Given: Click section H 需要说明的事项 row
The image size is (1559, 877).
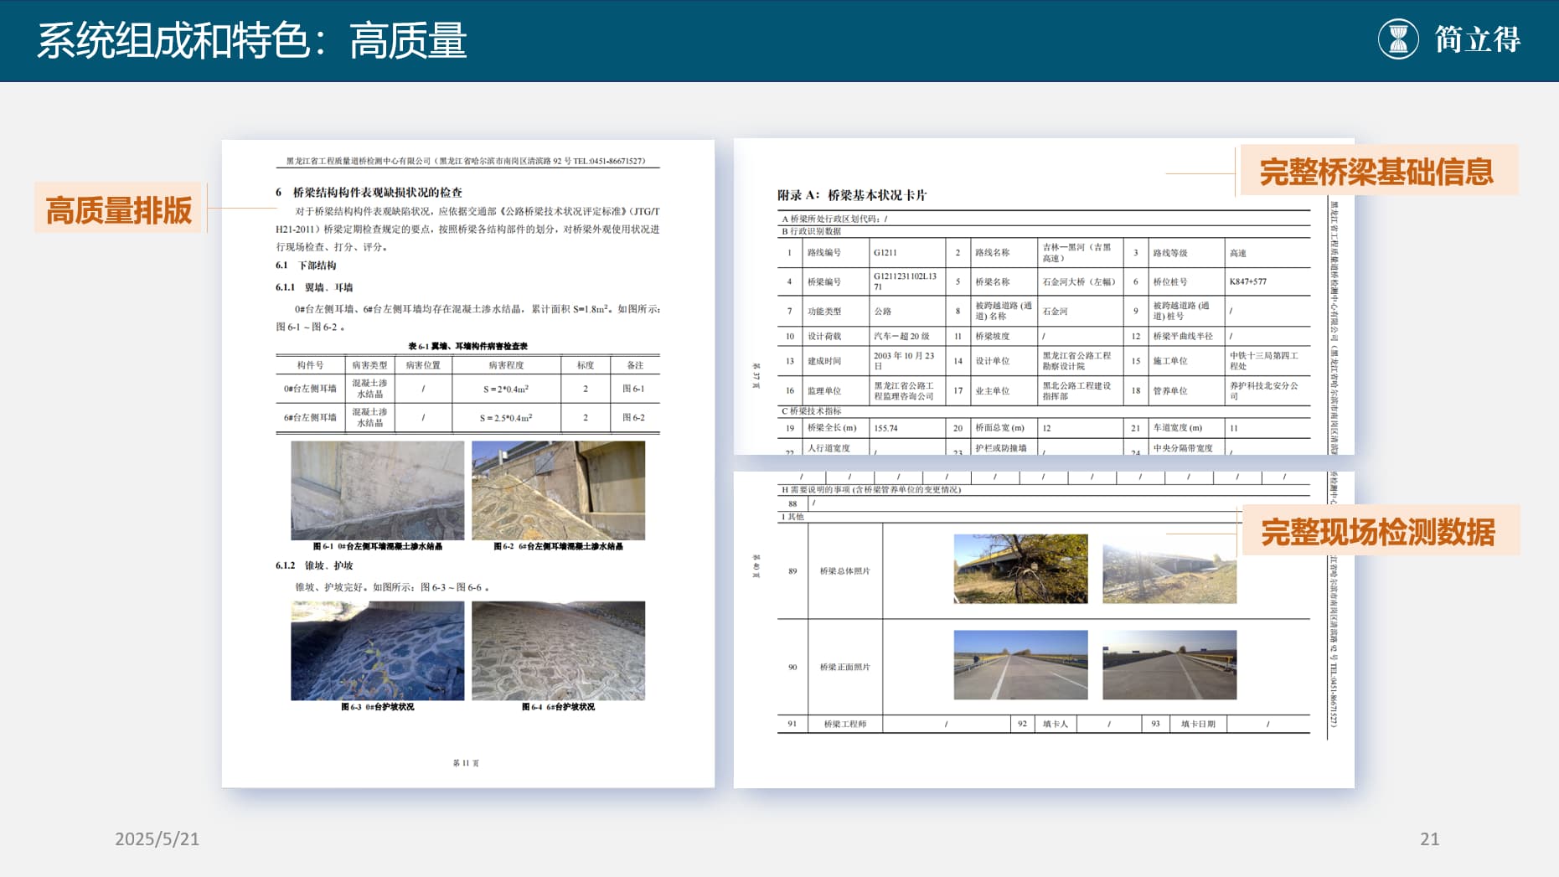Looking at the screenshot, I should pos(1044,490).
